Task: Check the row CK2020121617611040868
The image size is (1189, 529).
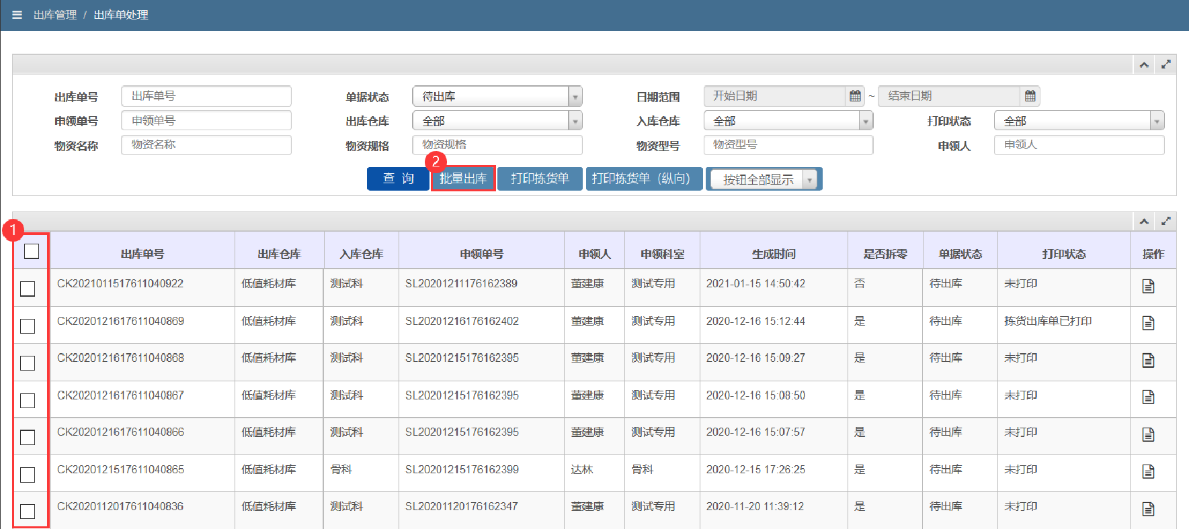Action: (28, 363)
